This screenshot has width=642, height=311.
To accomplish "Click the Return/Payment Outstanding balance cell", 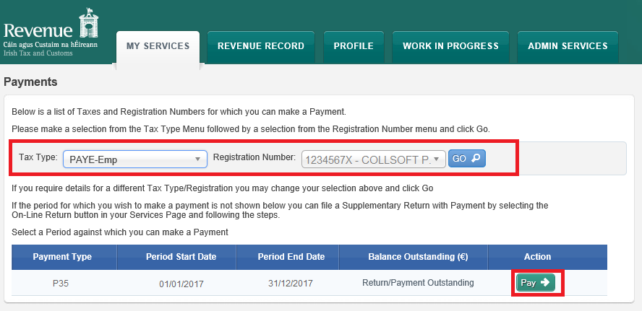I will pyautogui.click(x=418, y=283).
